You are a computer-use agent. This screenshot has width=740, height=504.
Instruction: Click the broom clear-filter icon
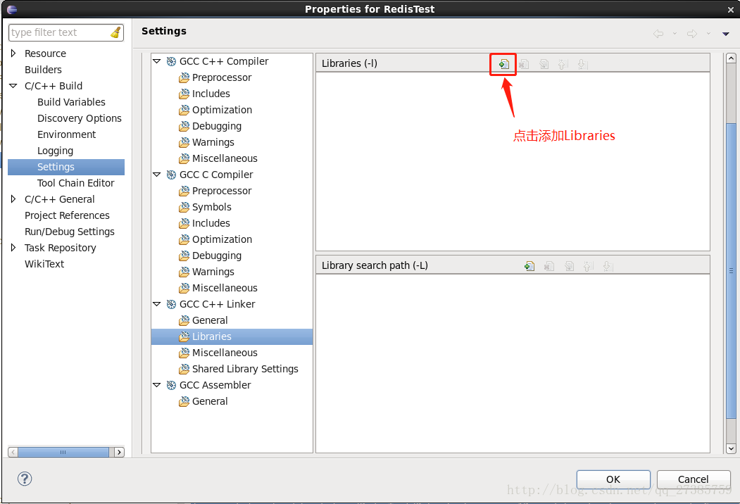115,32
